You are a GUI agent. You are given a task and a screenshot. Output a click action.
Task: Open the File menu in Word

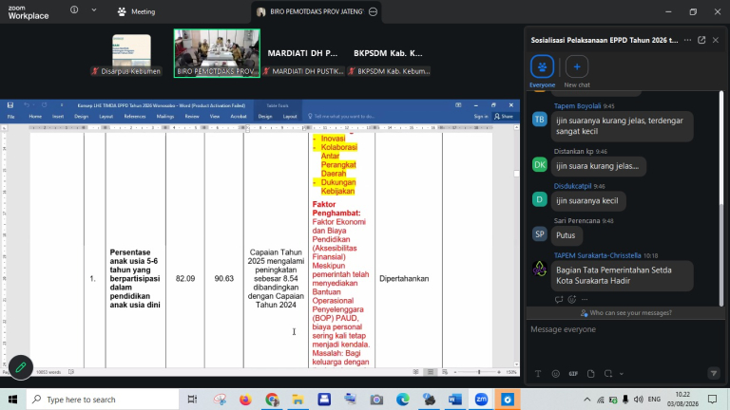[11, 116]
